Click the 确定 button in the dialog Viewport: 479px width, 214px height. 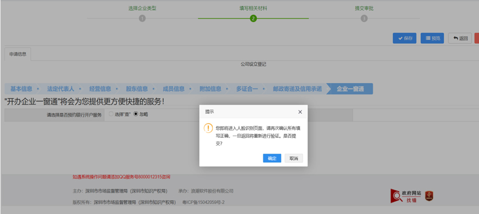272,158
